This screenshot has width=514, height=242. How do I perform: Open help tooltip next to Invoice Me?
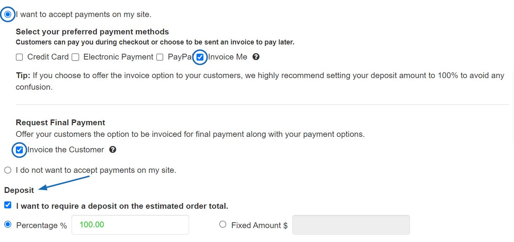pos(256,57)
